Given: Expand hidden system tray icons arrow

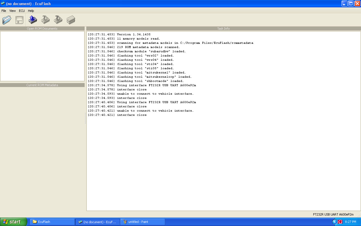Looking at the screenshot, I should (x=335, y=222).
